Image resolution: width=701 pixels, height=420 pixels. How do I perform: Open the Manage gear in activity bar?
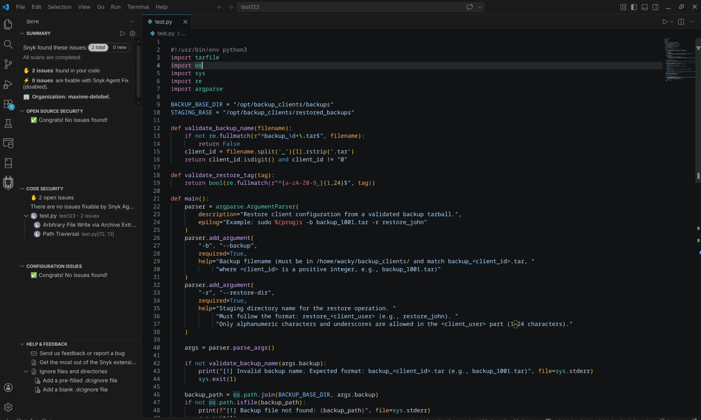pyautogui.click(x=8, y=407)
